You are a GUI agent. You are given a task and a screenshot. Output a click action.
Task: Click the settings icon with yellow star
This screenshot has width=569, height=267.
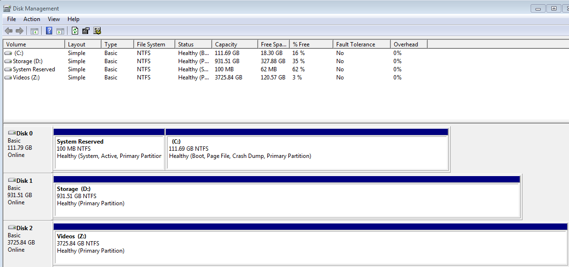pyautogui.click(x=97, y=31)
